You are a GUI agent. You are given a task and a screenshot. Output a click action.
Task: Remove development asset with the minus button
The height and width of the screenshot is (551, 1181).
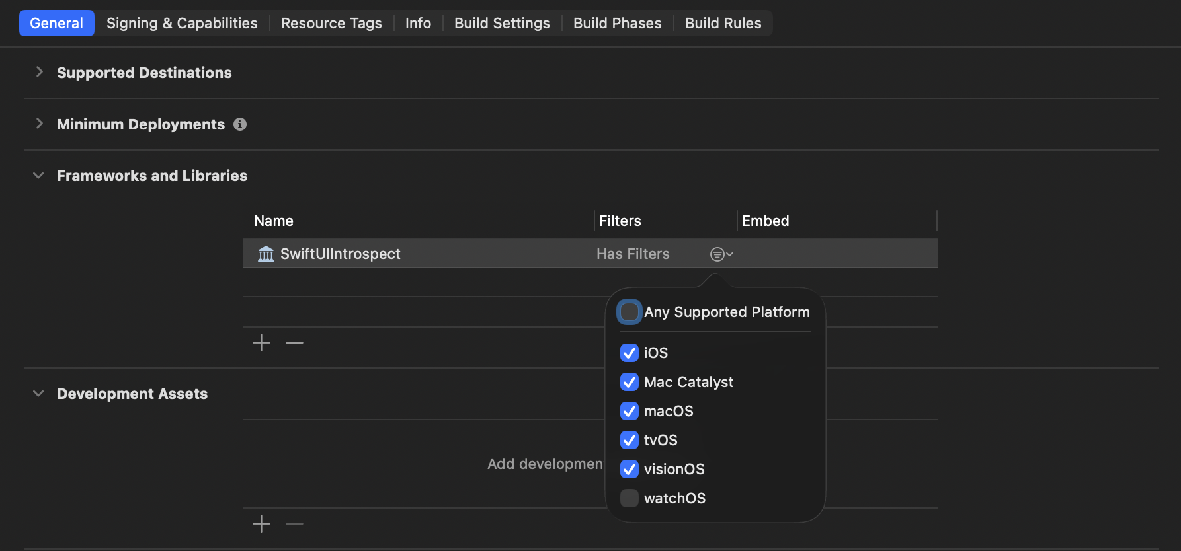pyautogui.click(x=294, y=524)
